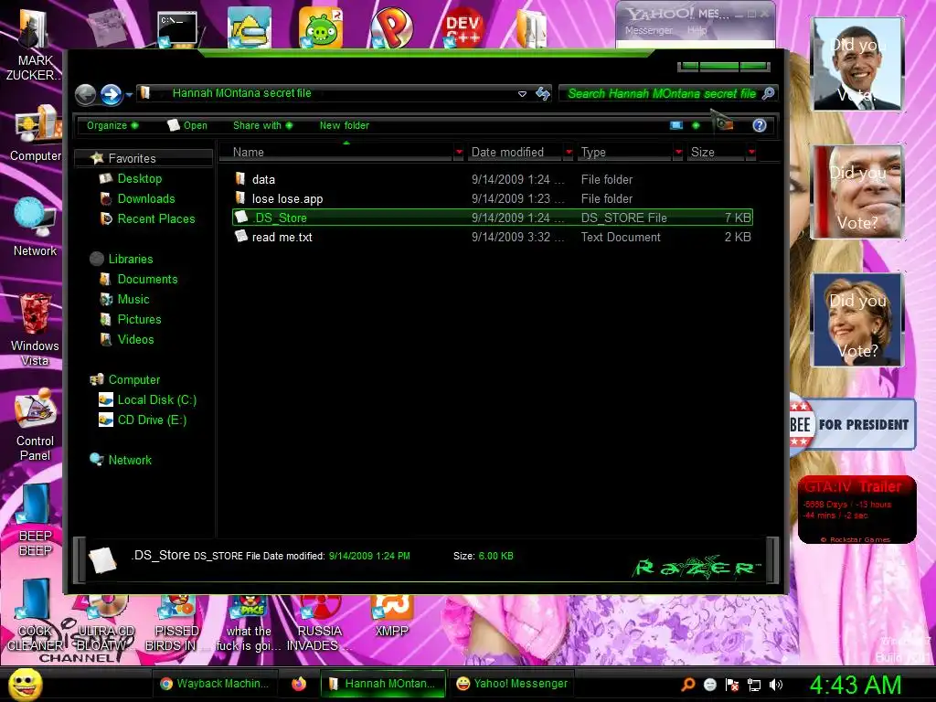
Task: Open the explorer Help icon
Action: [x=760, y=125]
